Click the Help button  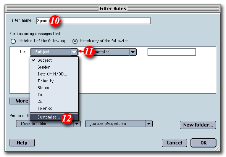point(22,143)
